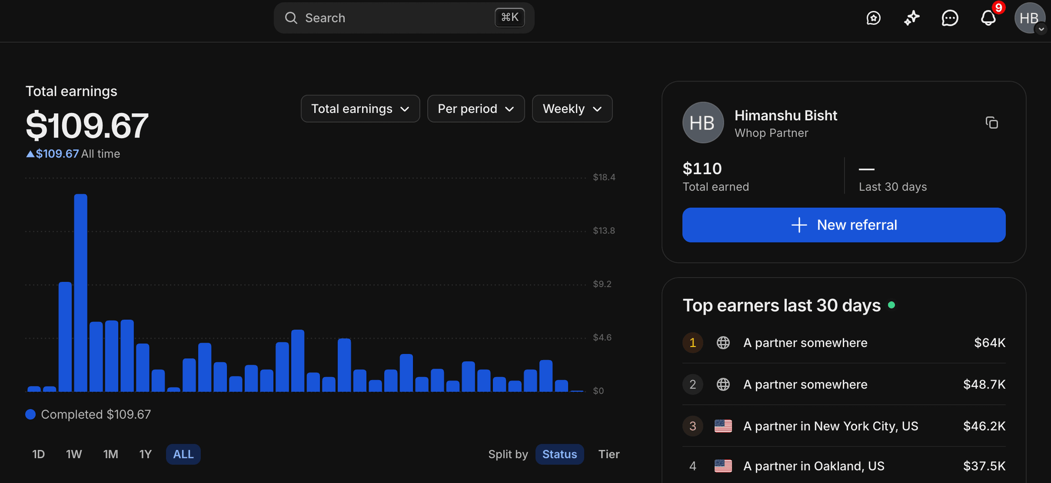Click the $110 Total earned value
The width and height of the screenshot is (1051, 483).
702,169
